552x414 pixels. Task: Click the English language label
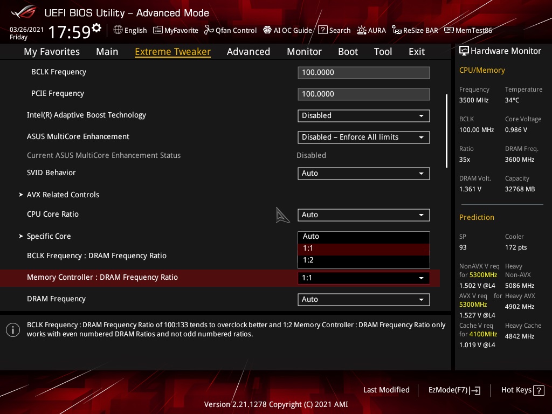coord(135,30)
